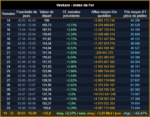
Task: Select the summary range 30.03 - 16.08
Action: (27, 113)
